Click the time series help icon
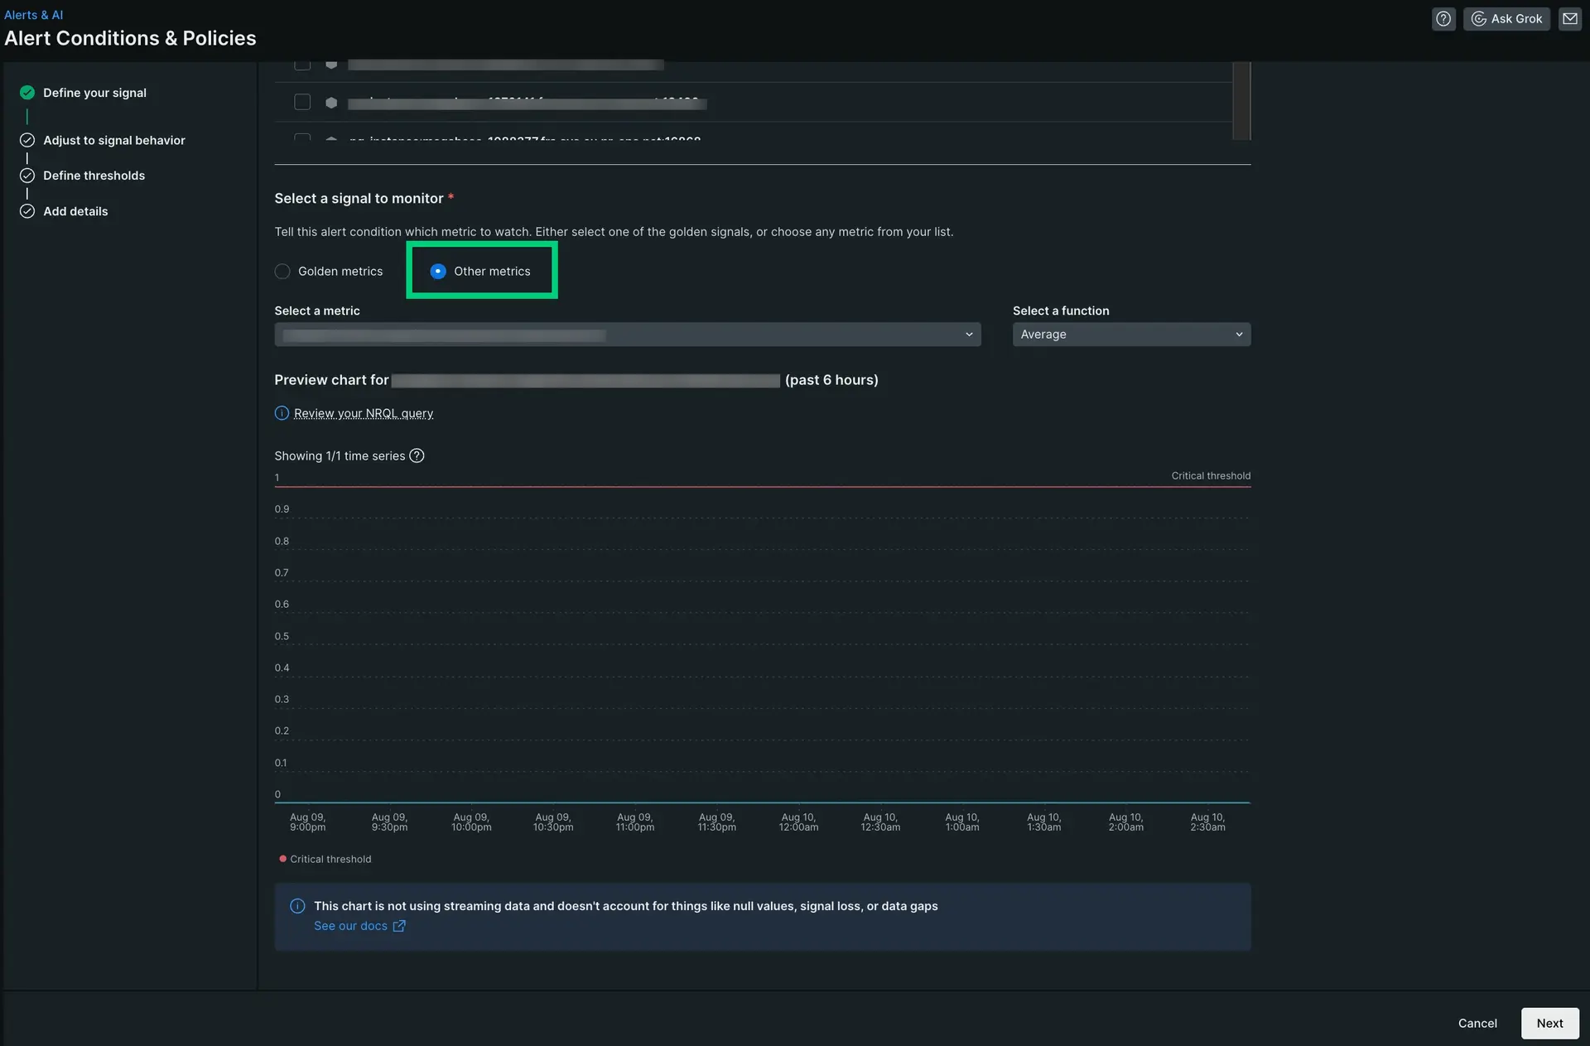This screenshot has height=1046, width=1590. point(417,456)
